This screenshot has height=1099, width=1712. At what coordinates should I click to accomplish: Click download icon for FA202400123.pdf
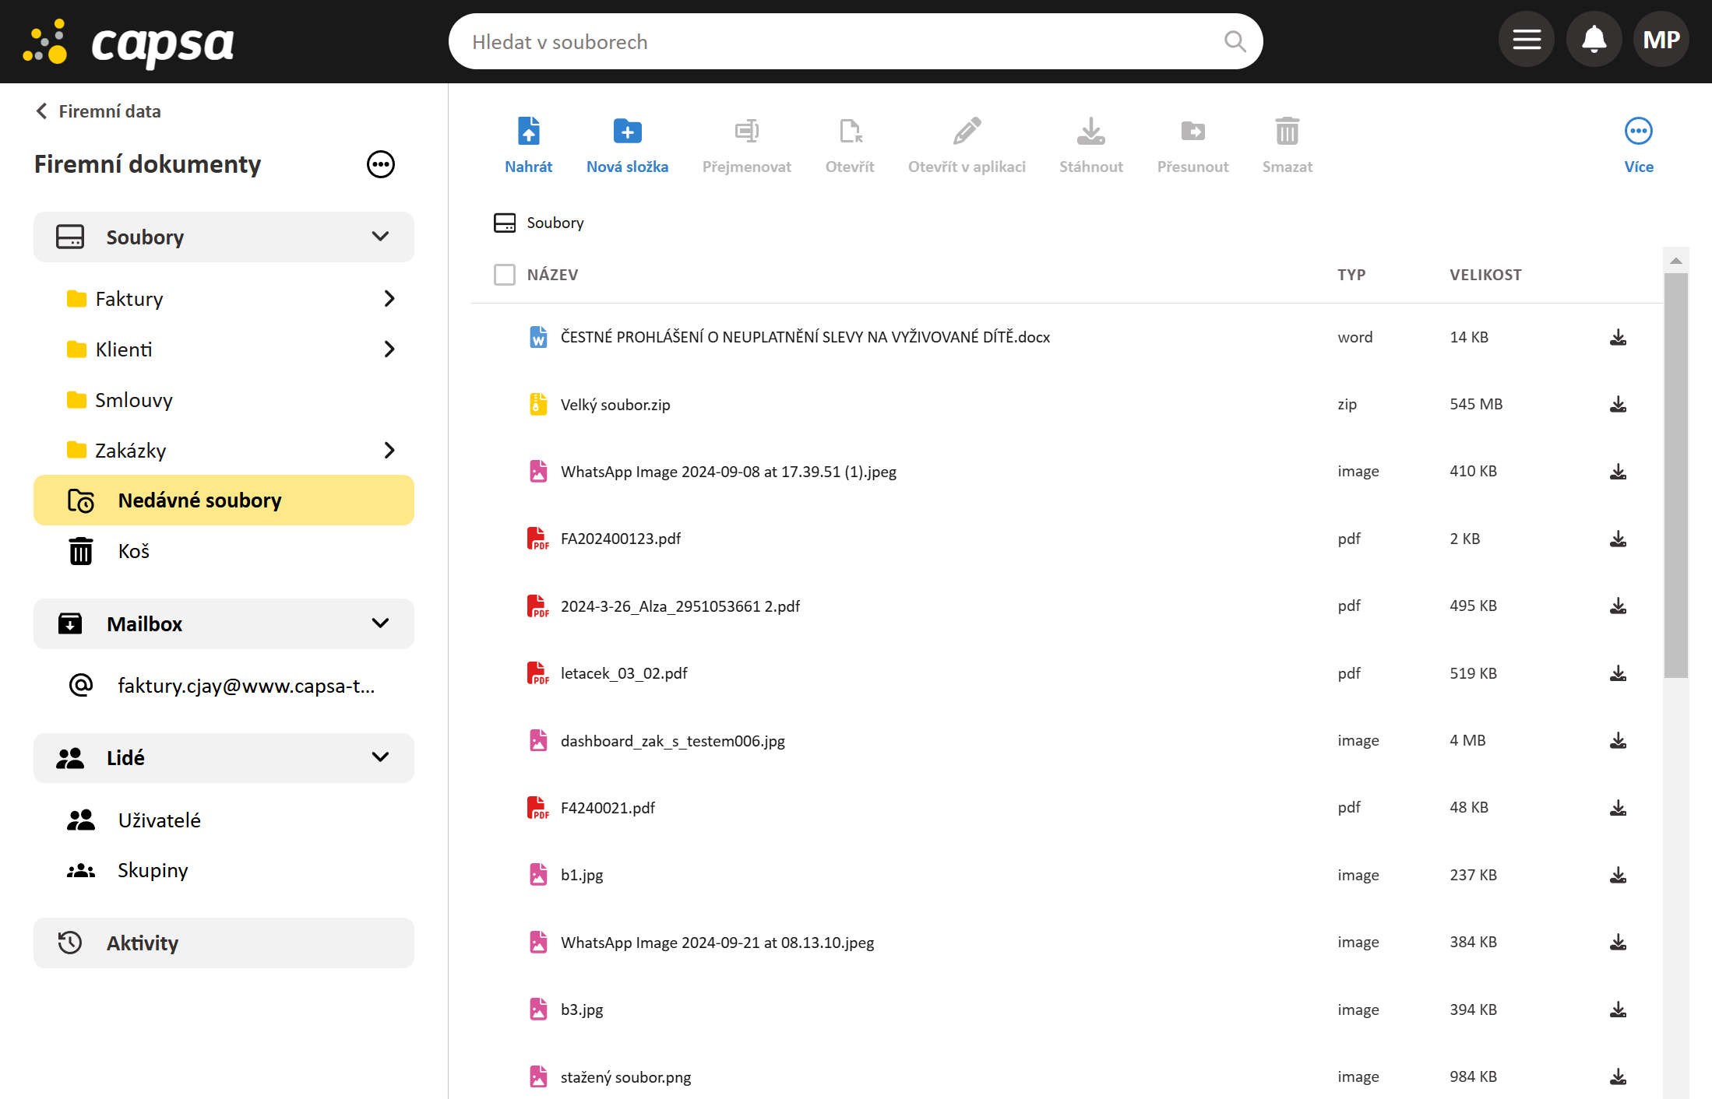pos(1618,539)
